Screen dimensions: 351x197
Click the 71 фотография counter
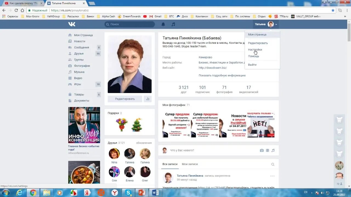coord(224,89)
